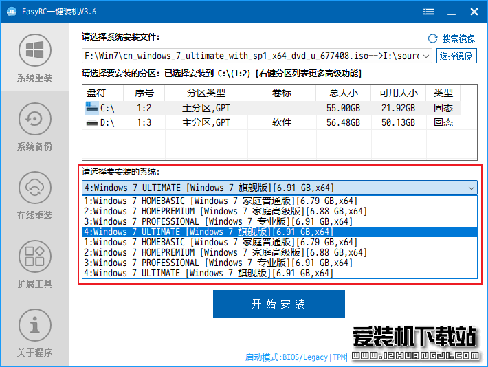Image resolution: width=488 pixels, height=367 pixels.
Task: Click 固态 type in the D:\ row
Action: pos(443,122)
